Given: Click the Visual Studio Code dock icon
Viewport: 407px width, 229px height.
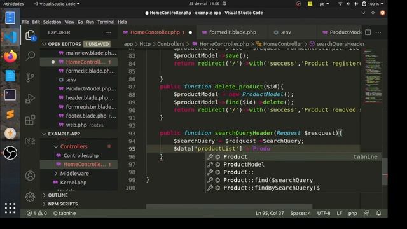Looking at the screenshot, I should pyautogui.click(x=10, y=37).
